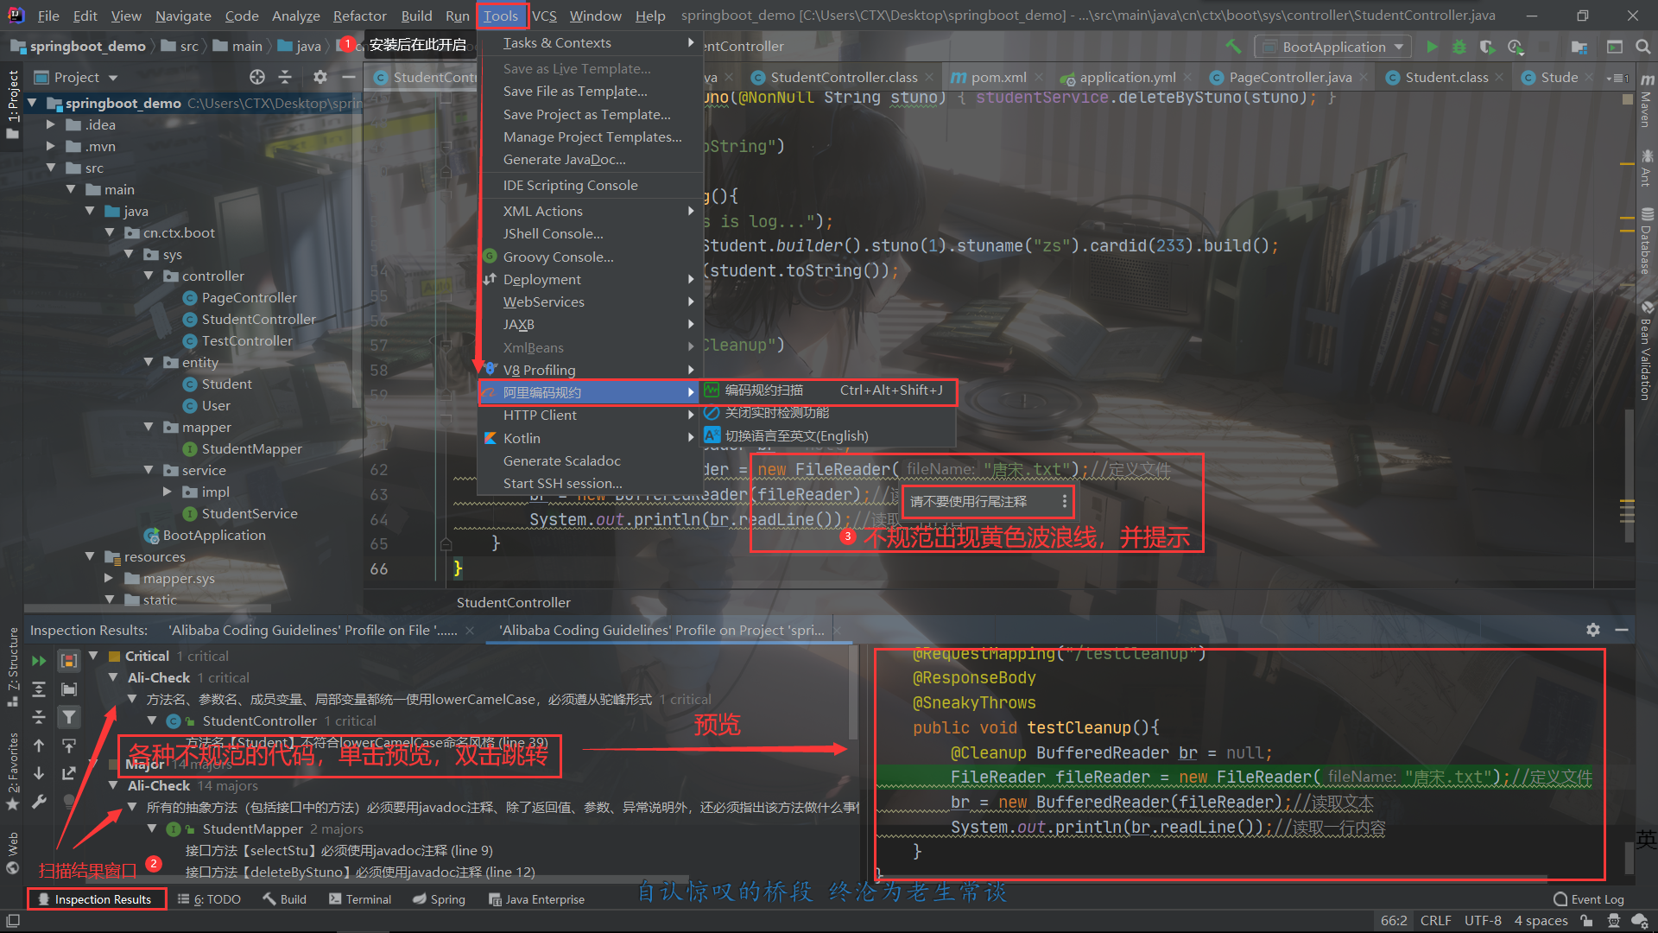Toggle the Z: Structure tool window button
This screenshot has width=1658, height=933.
[12, 667]
